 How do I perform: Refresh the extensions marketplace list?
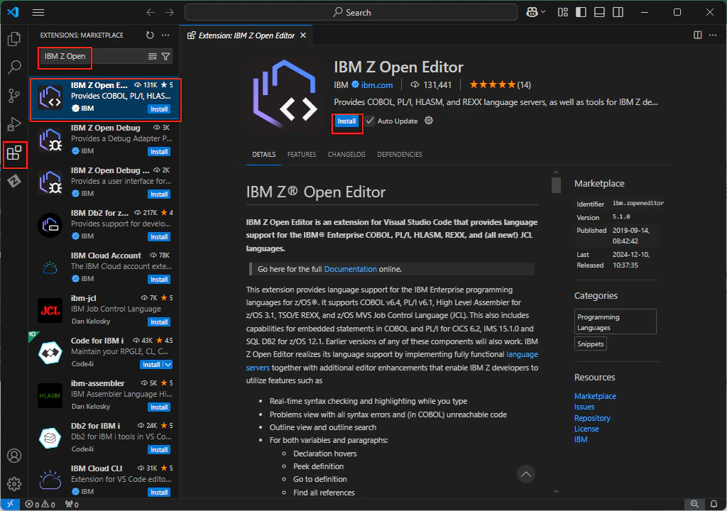coord(150,35)
